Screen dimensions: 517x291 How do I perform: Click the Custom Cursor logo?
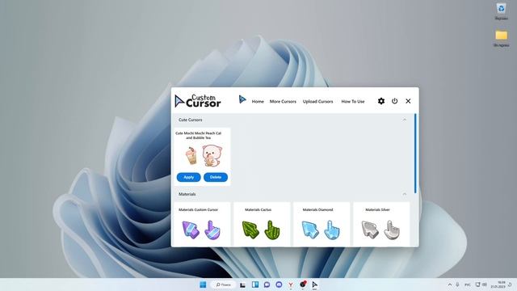197,101
